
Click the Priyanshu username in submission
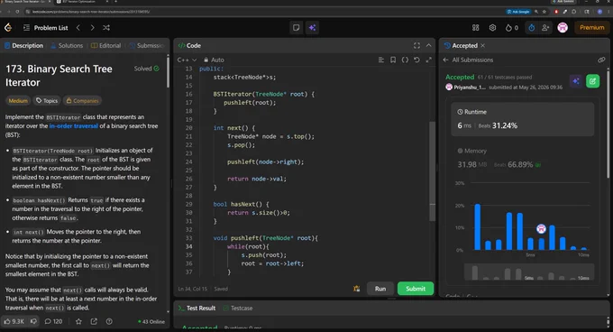[x=469, y=88]
